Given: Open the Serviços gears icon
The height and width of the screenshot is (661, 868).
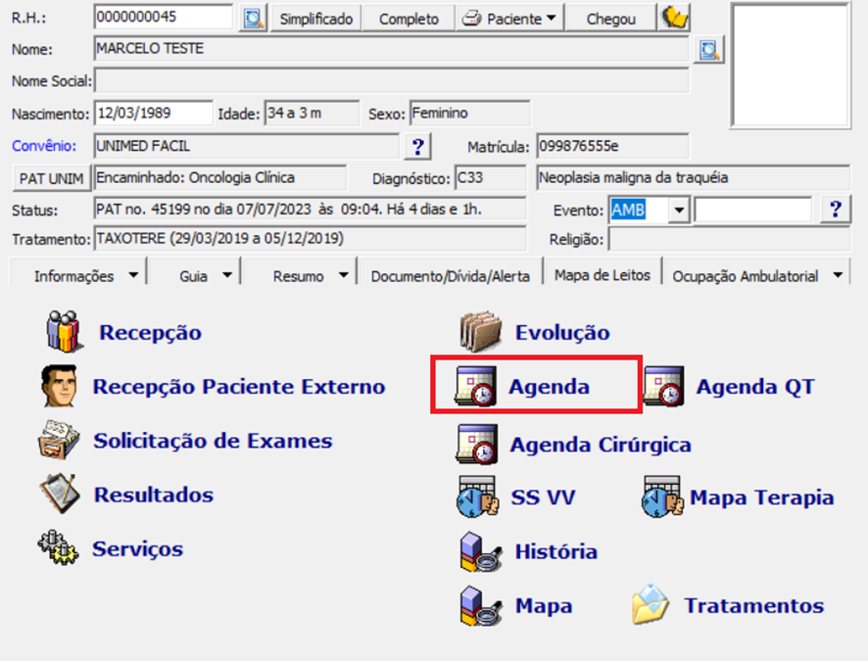Looking at the screenshot, I should pos(58,547).
